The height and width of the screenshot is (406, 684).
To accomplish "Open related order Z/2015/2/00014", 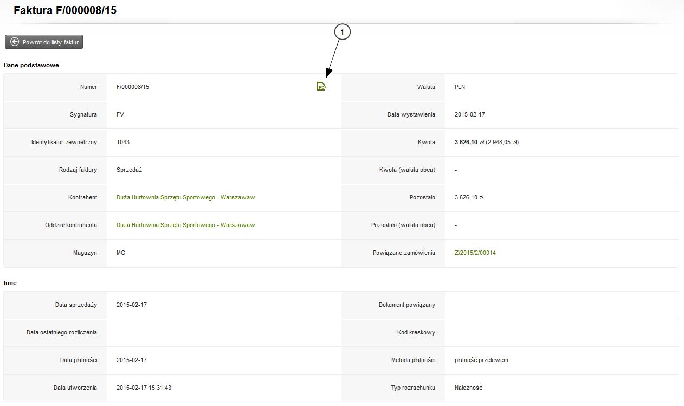I will point(475,253).
